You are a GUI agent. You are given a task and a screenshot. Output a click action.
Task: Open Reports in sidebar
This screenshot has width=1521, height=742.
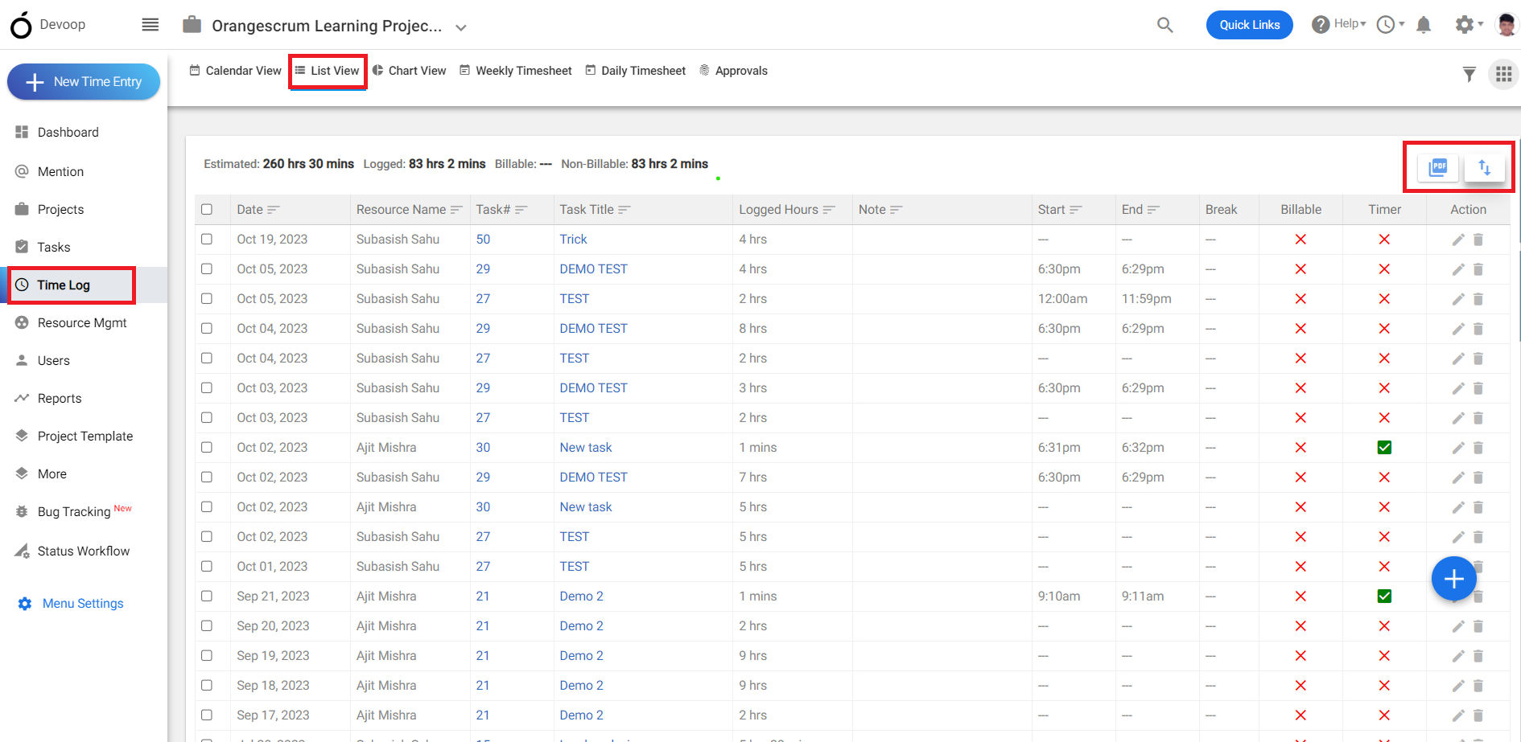tap(48, 399)
